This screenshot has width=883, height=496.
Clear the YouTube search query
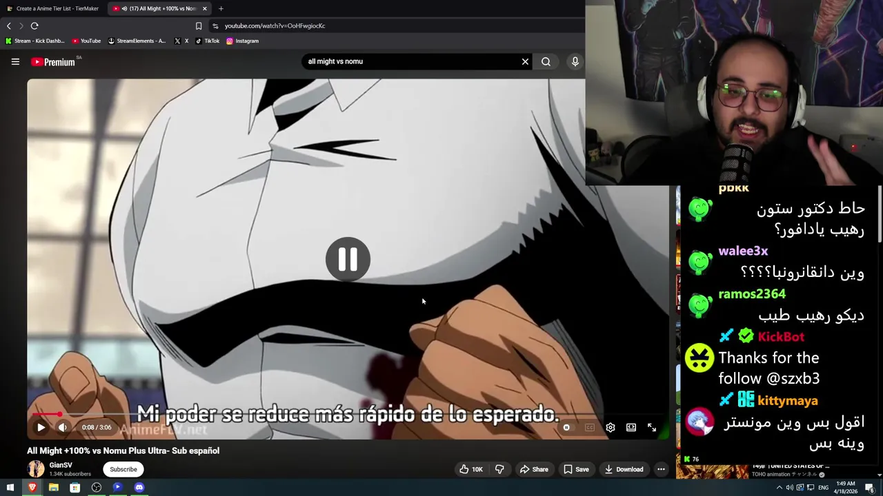click(x=525, y=61)
